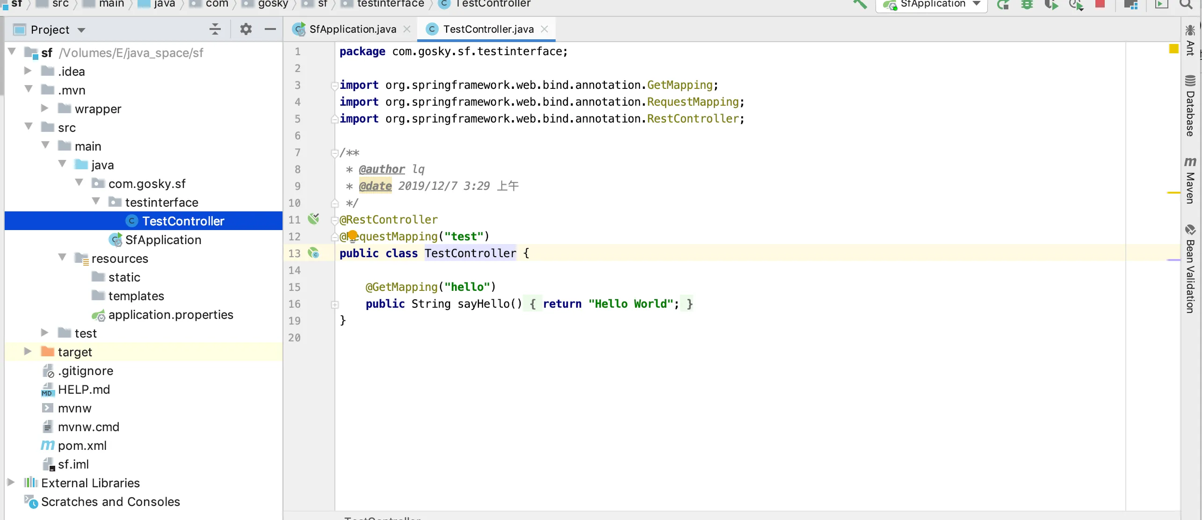Click the Spring bean gutter icon on line 11
This screenshot has height=520, width=1202.
pos(313,219)
